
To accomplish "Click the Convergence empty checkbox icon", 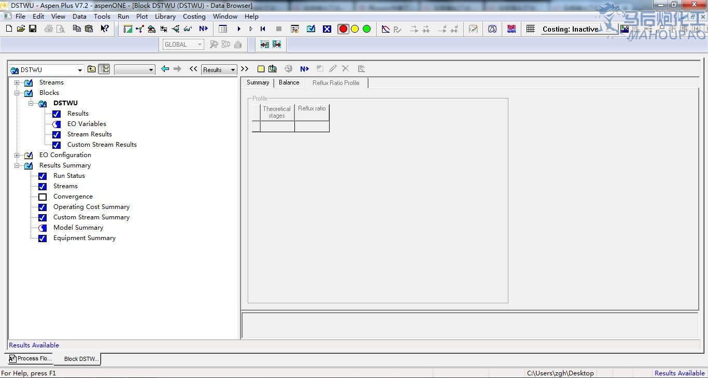I will (x=43, y=197).
